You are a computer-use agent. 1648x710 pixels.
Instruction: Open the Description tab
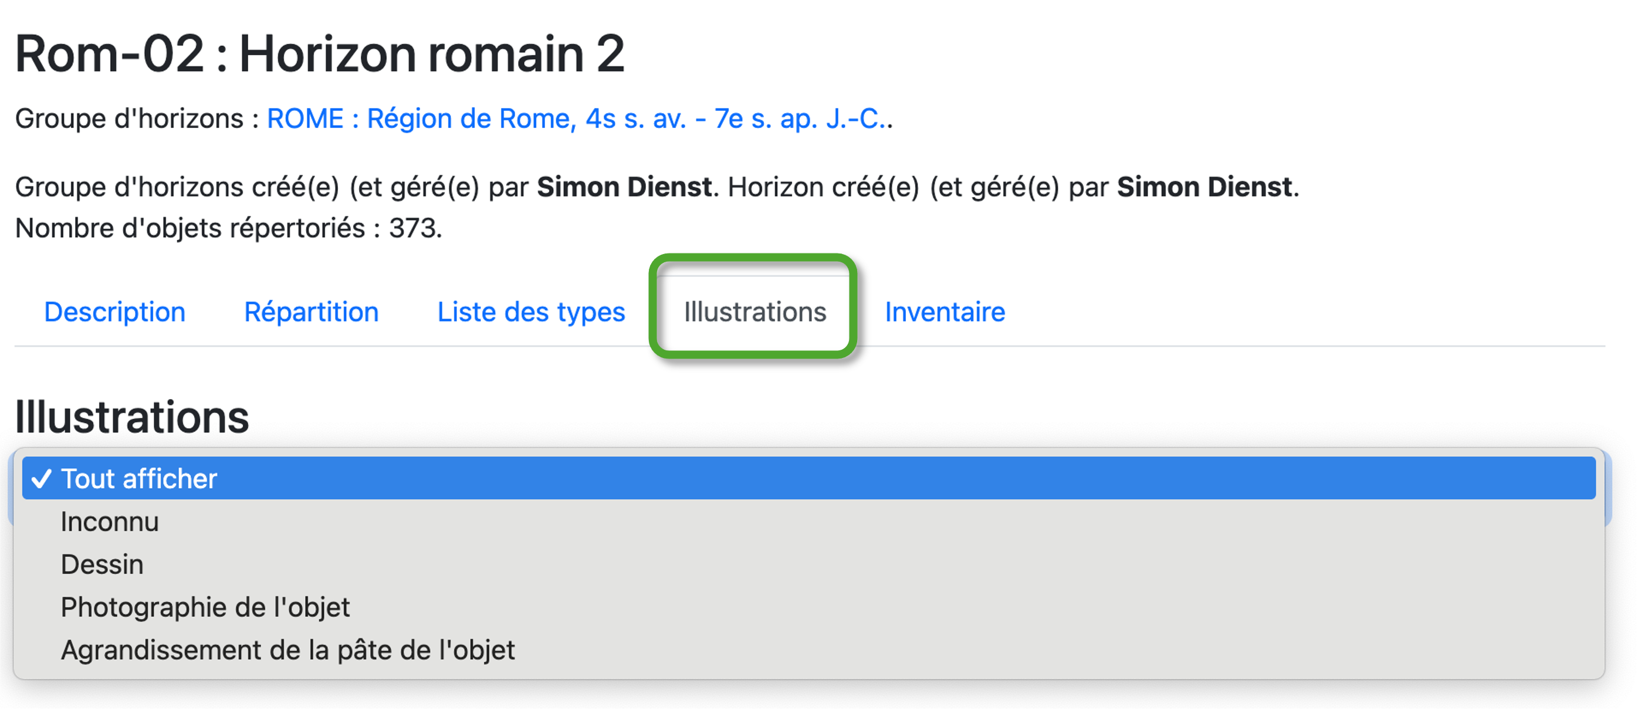(115, 312)
